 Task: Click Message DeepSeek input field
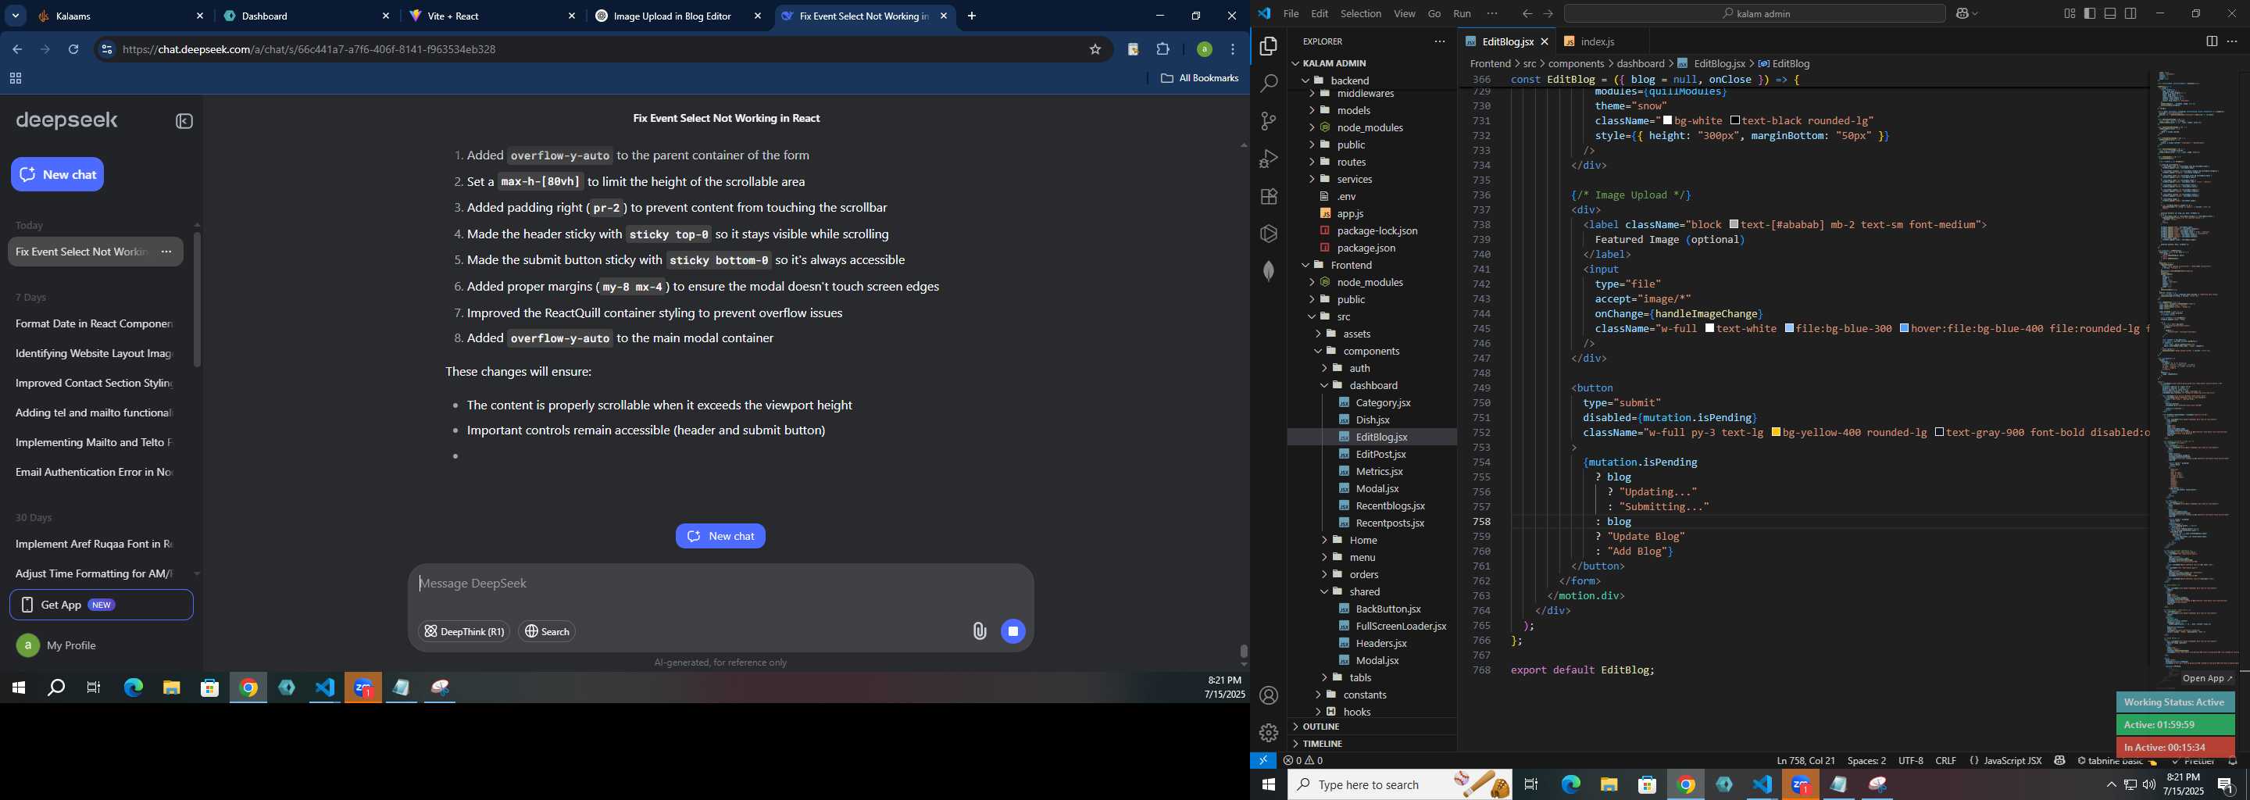(x=720, y=584)
